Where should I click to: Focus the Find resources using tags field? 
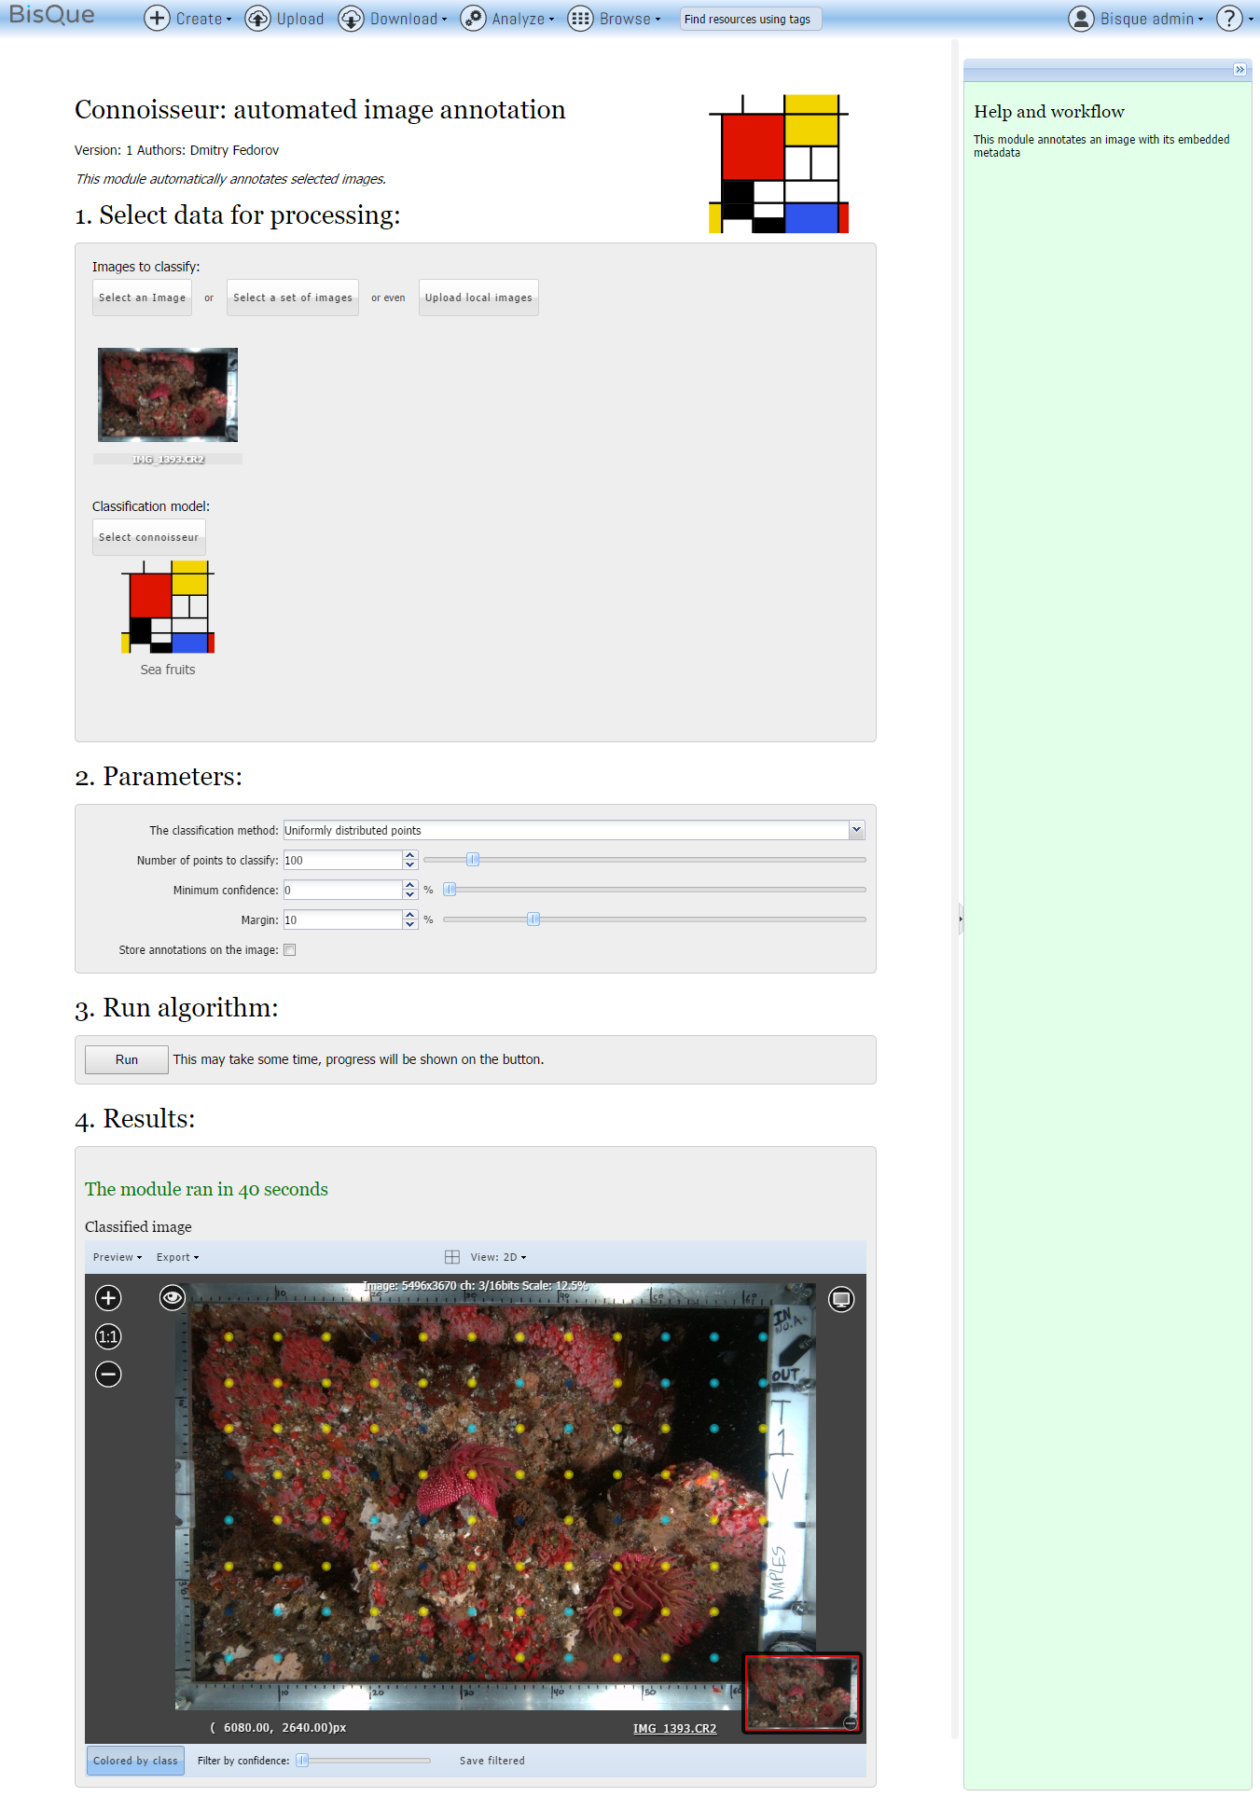coord(750,20)
